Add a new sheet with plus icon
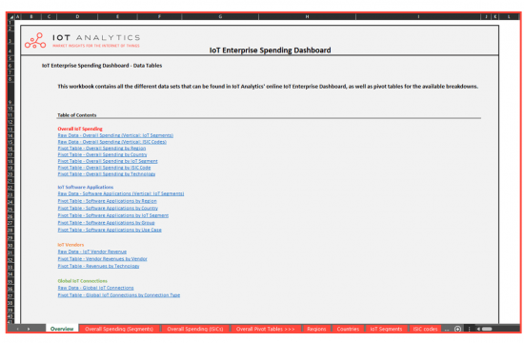This screenshot has width=524, height=343. [458, 329]
